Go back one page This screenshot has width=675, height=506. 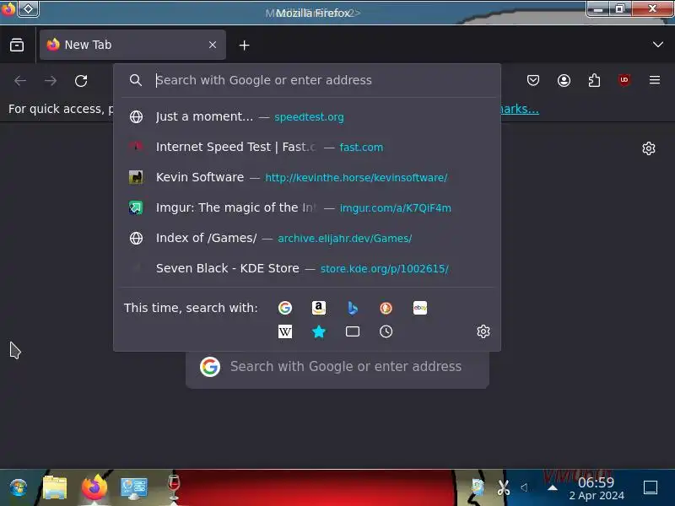tap(20, 80)
